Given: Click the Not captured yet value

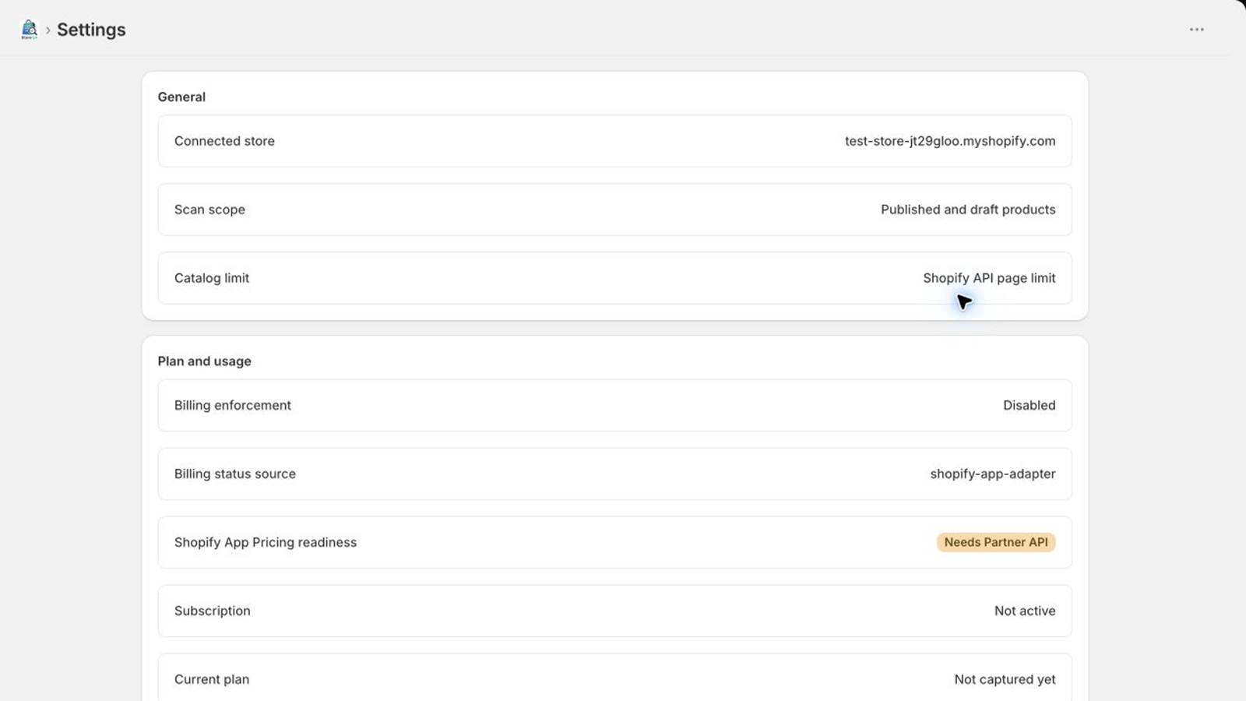Looking at the screenshot, I should (1005, 679).
